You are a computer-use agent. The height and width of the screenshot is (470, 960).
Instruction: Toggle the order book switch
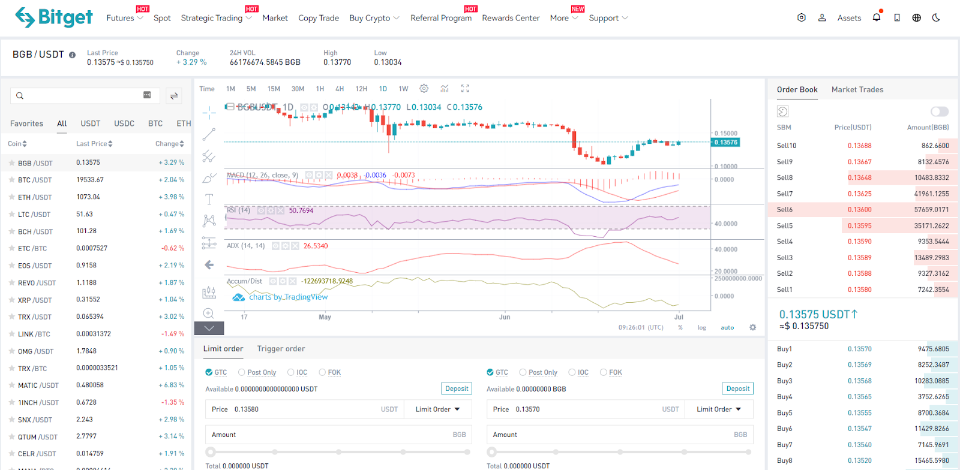coord(940,112)
